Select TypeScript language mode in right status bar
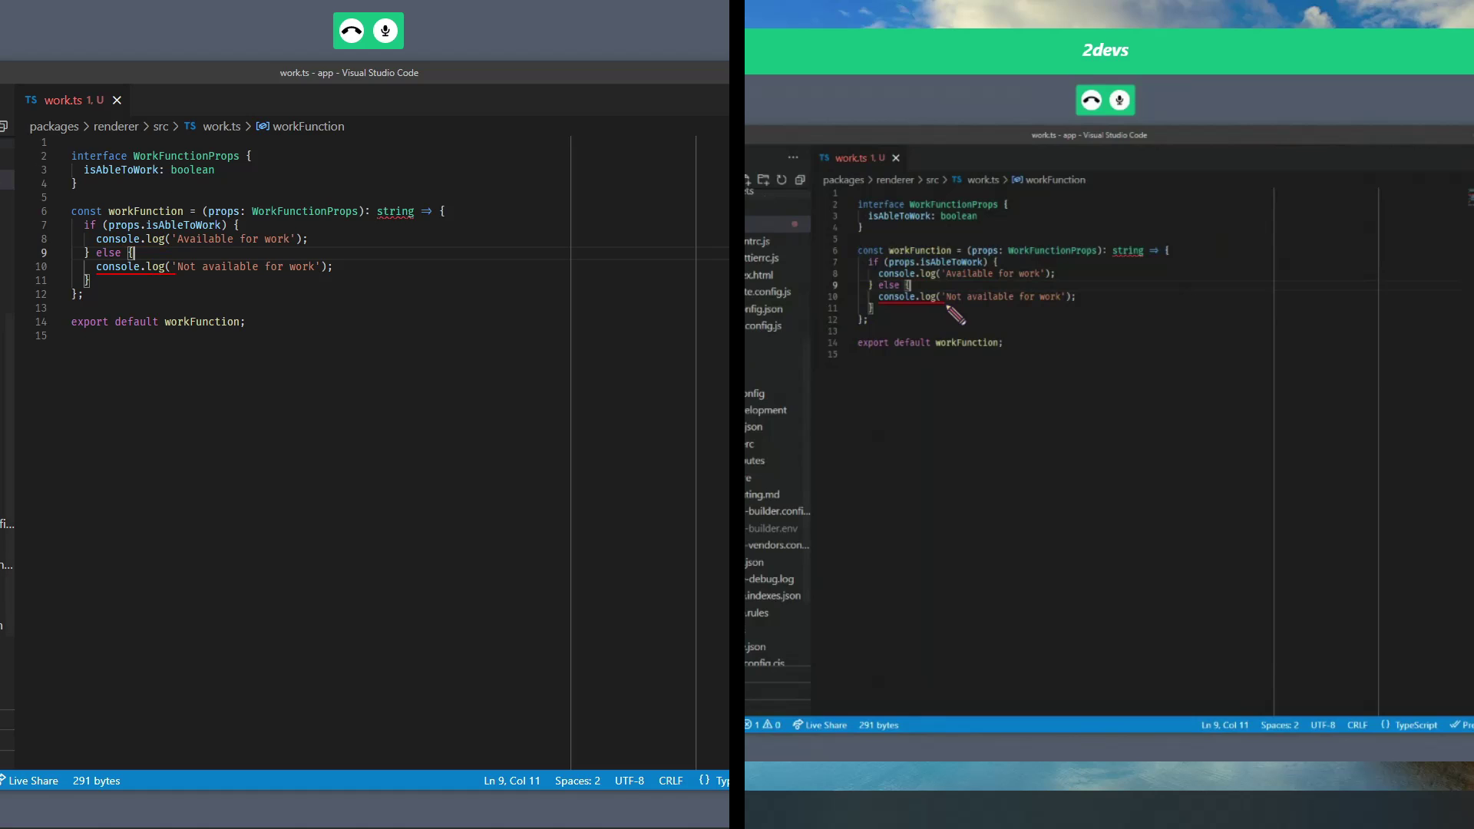This screenshot has height=829, width=1474. click(1415, 725)
